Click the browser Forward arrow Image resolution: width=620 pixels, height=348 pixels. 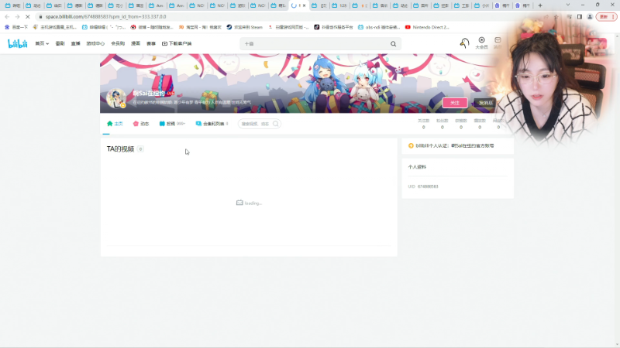(x=17, y=16)
